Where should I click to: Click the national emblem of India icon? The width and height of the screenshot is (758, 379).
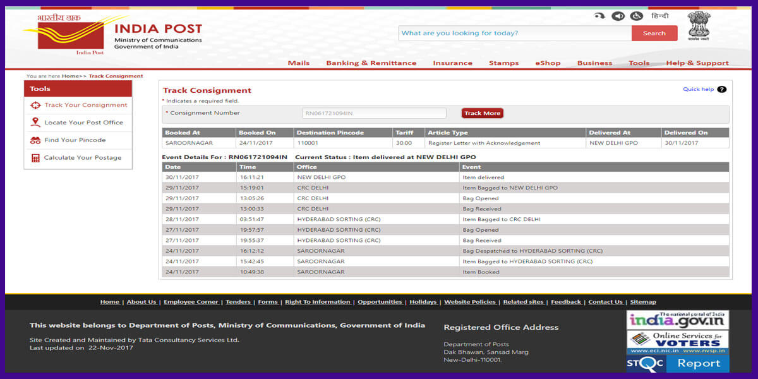click(699, 26)
